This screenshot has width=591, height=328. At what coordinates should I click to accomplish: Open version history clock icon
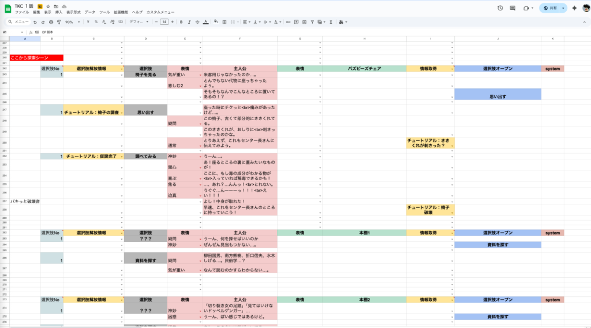click(499, 8)
